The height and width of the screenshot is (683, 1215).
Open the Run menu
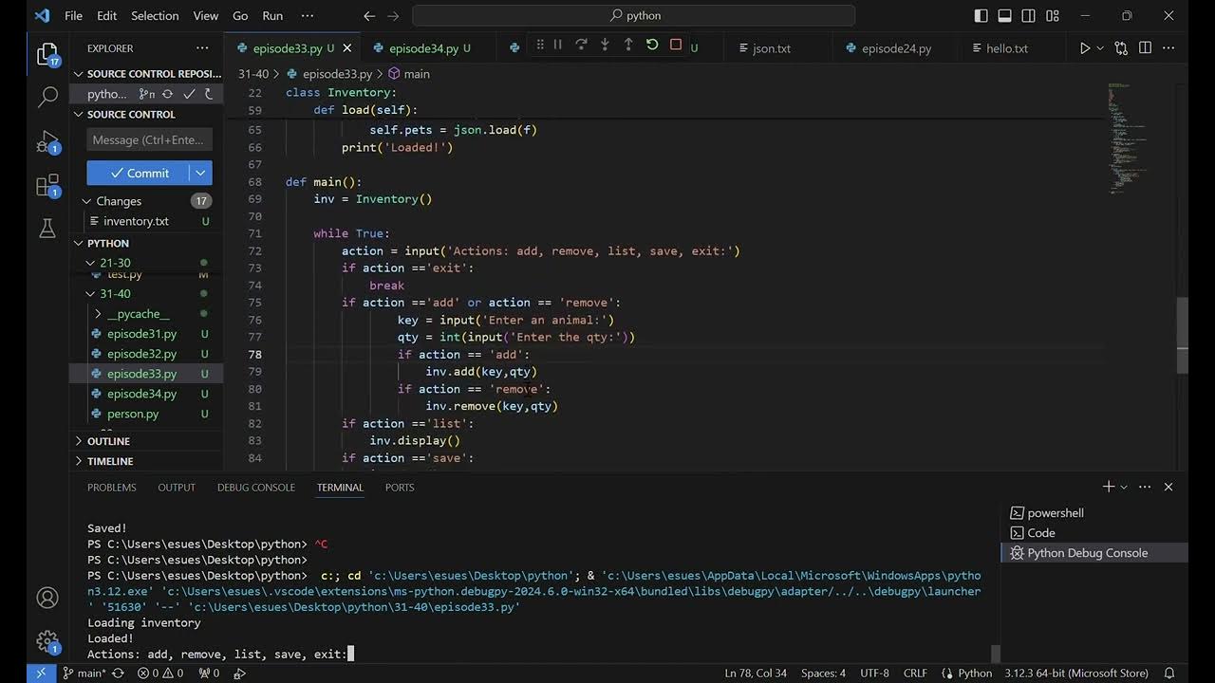[272, 16]
